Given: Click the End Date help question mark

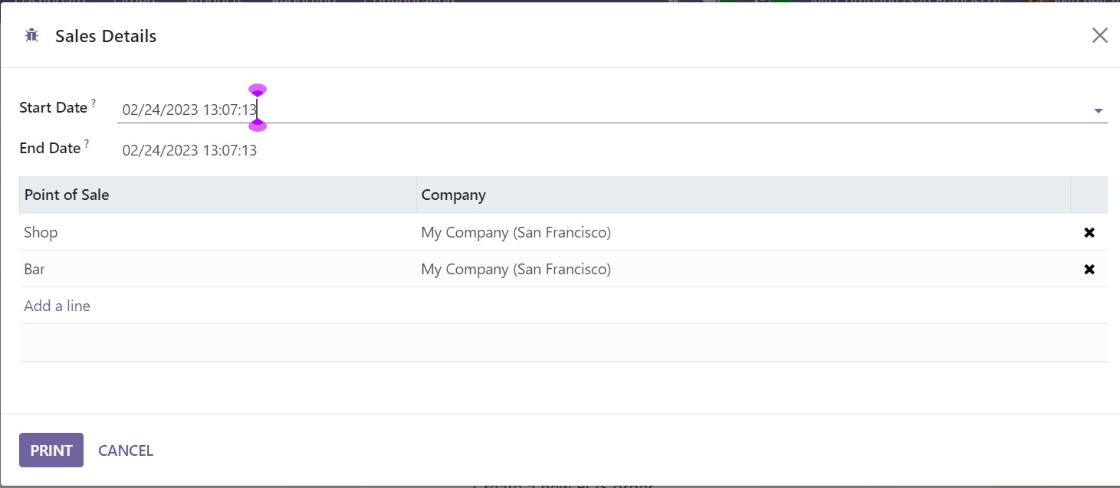Looking at the screenshot, I should pos(87,143).
